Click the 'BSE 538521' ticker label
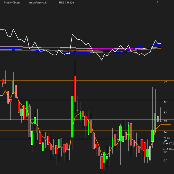This screenshot has width=174, height=174. click(x=66, y=2)
